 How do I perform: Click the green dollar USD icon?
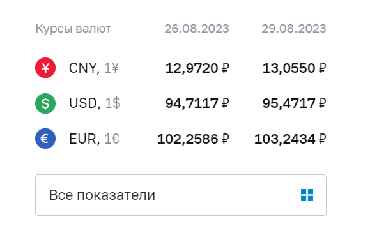point(45,103)
